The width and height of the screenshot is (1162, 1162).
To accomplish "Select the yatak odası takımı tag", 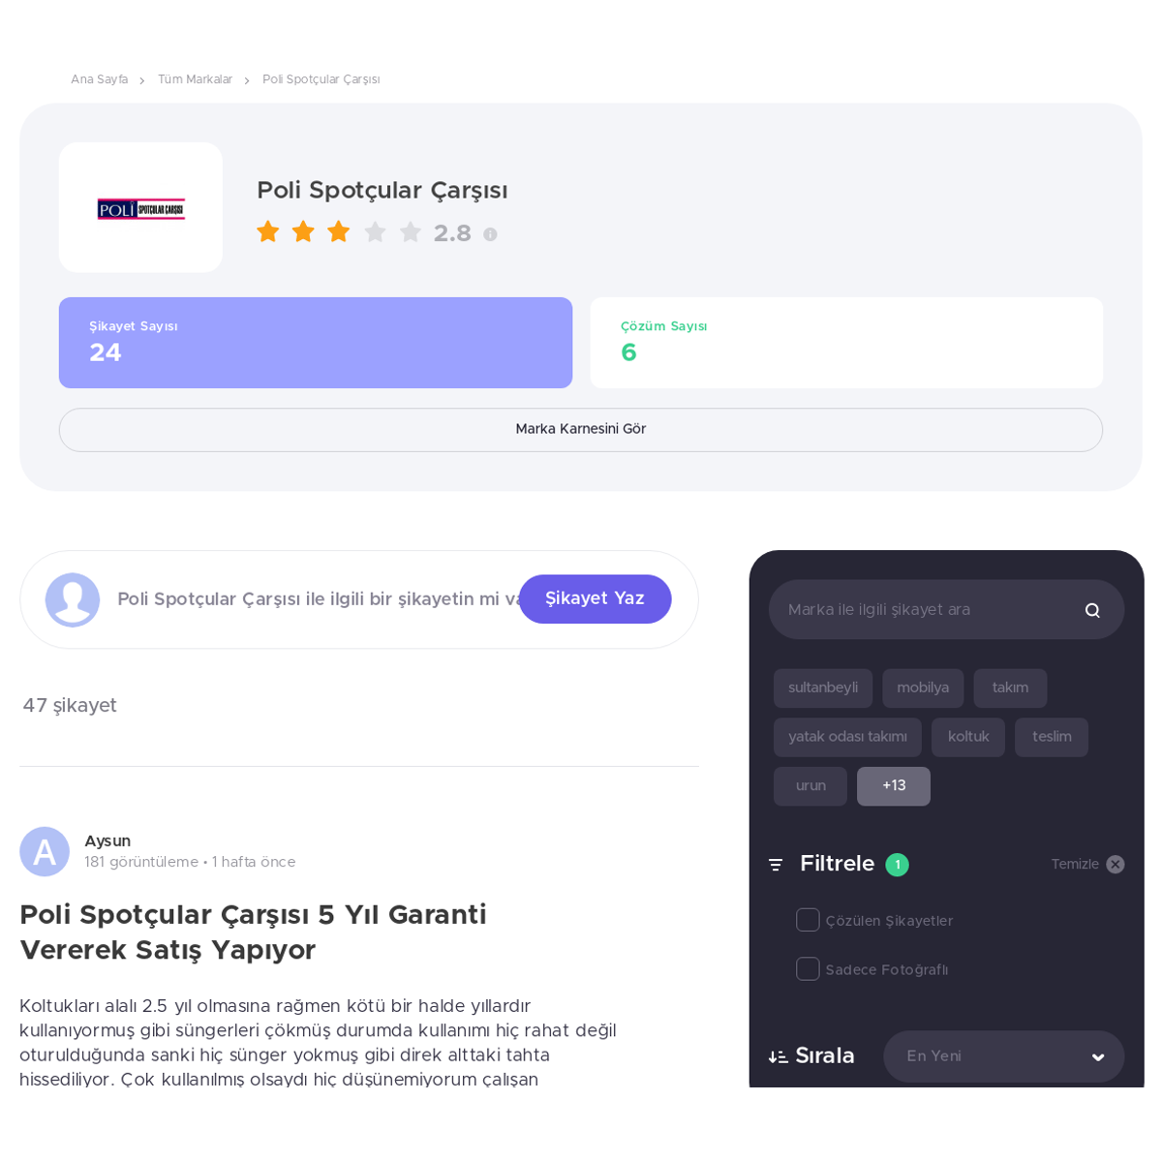I will point(847,737).
